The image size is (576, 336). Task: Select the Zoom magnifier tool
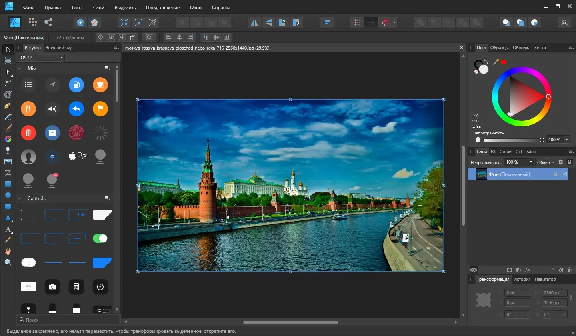(8, 262)
